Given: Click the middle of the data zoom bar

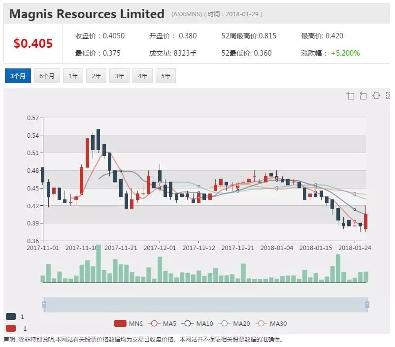Looking at the screenshot, I should [205, 305].
